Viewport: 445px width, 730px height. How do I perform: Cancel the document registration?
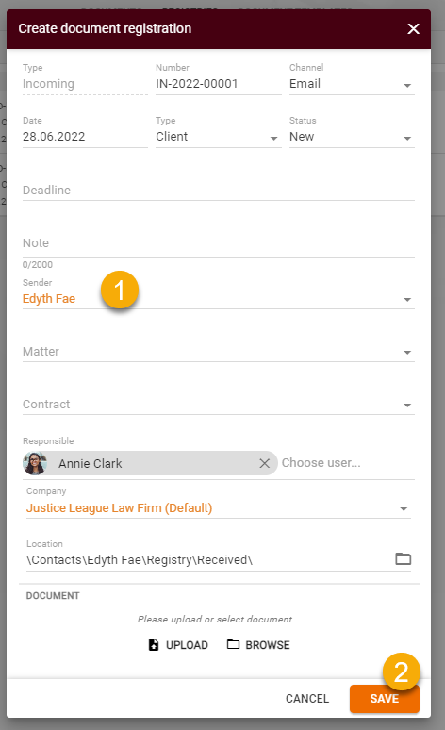coord(307,698)
